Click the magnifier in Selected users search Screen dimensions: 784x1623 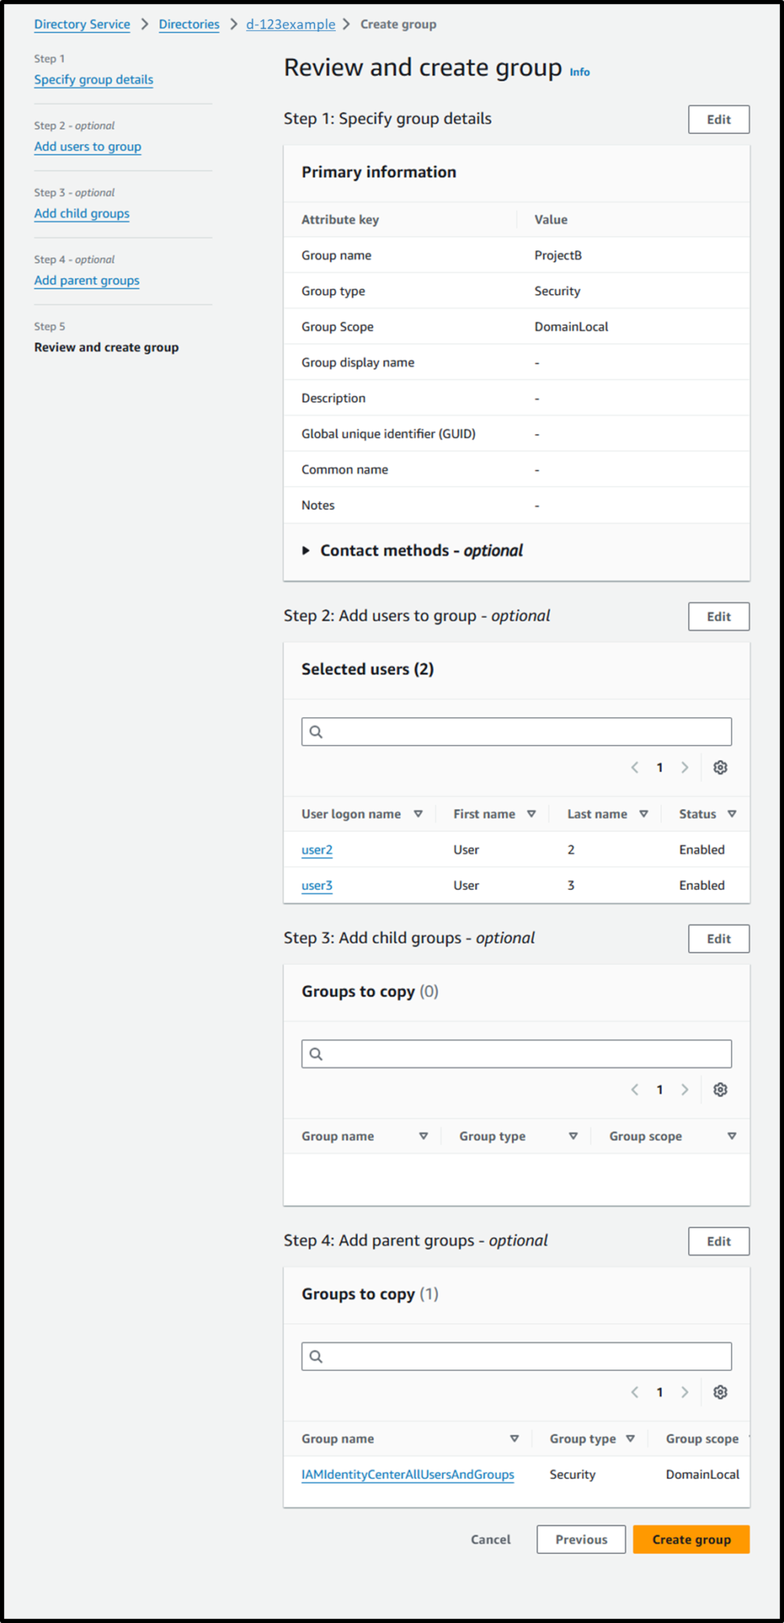click(x=316, y=731)
